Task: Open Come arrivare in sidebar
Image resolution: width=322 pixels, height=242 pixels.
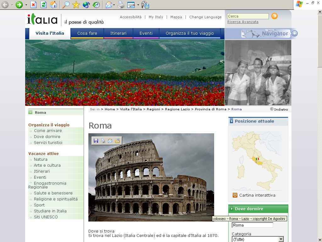Action: pyautogui.click(x=48, y=131)
